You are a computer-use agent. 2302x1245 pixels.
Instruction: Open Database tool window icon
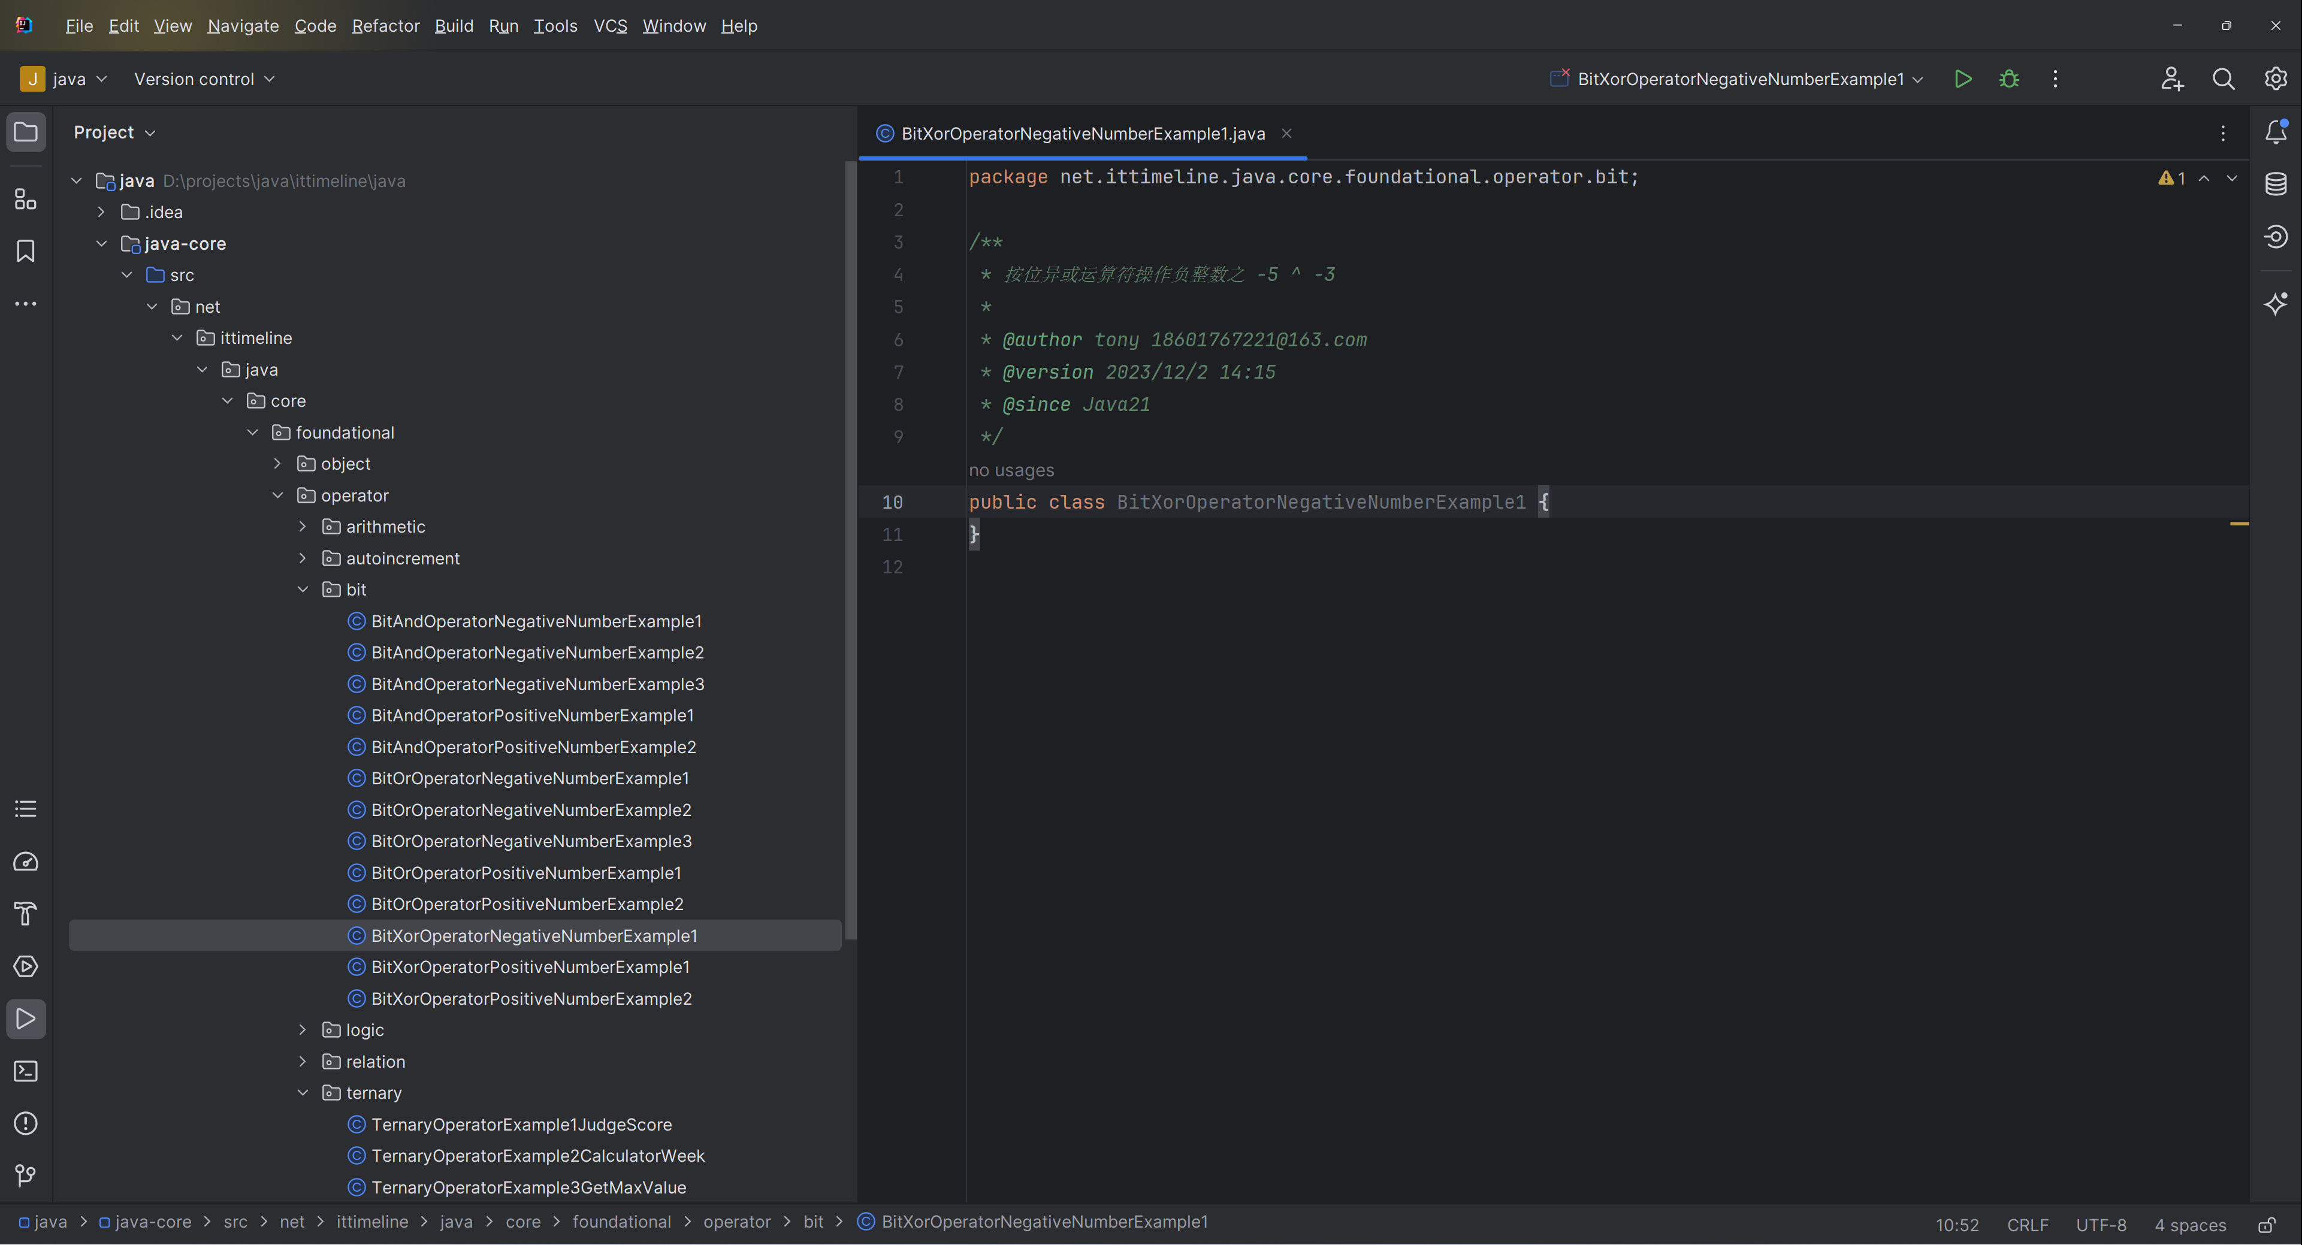[2276, 184]
